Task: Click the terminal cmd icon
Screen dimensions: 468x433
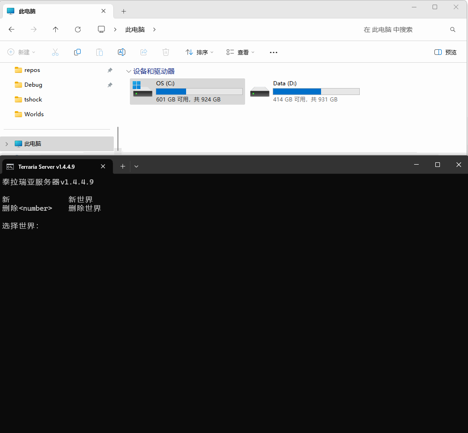Action: click(x=10, y=167)
